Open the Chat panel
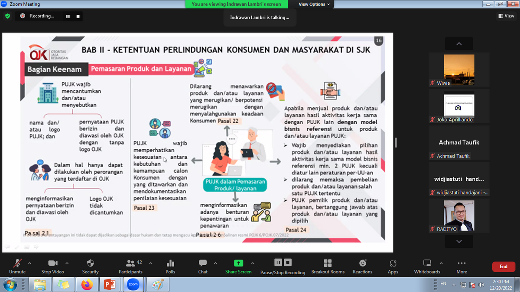Screen dimensions: 520x292 203,266
